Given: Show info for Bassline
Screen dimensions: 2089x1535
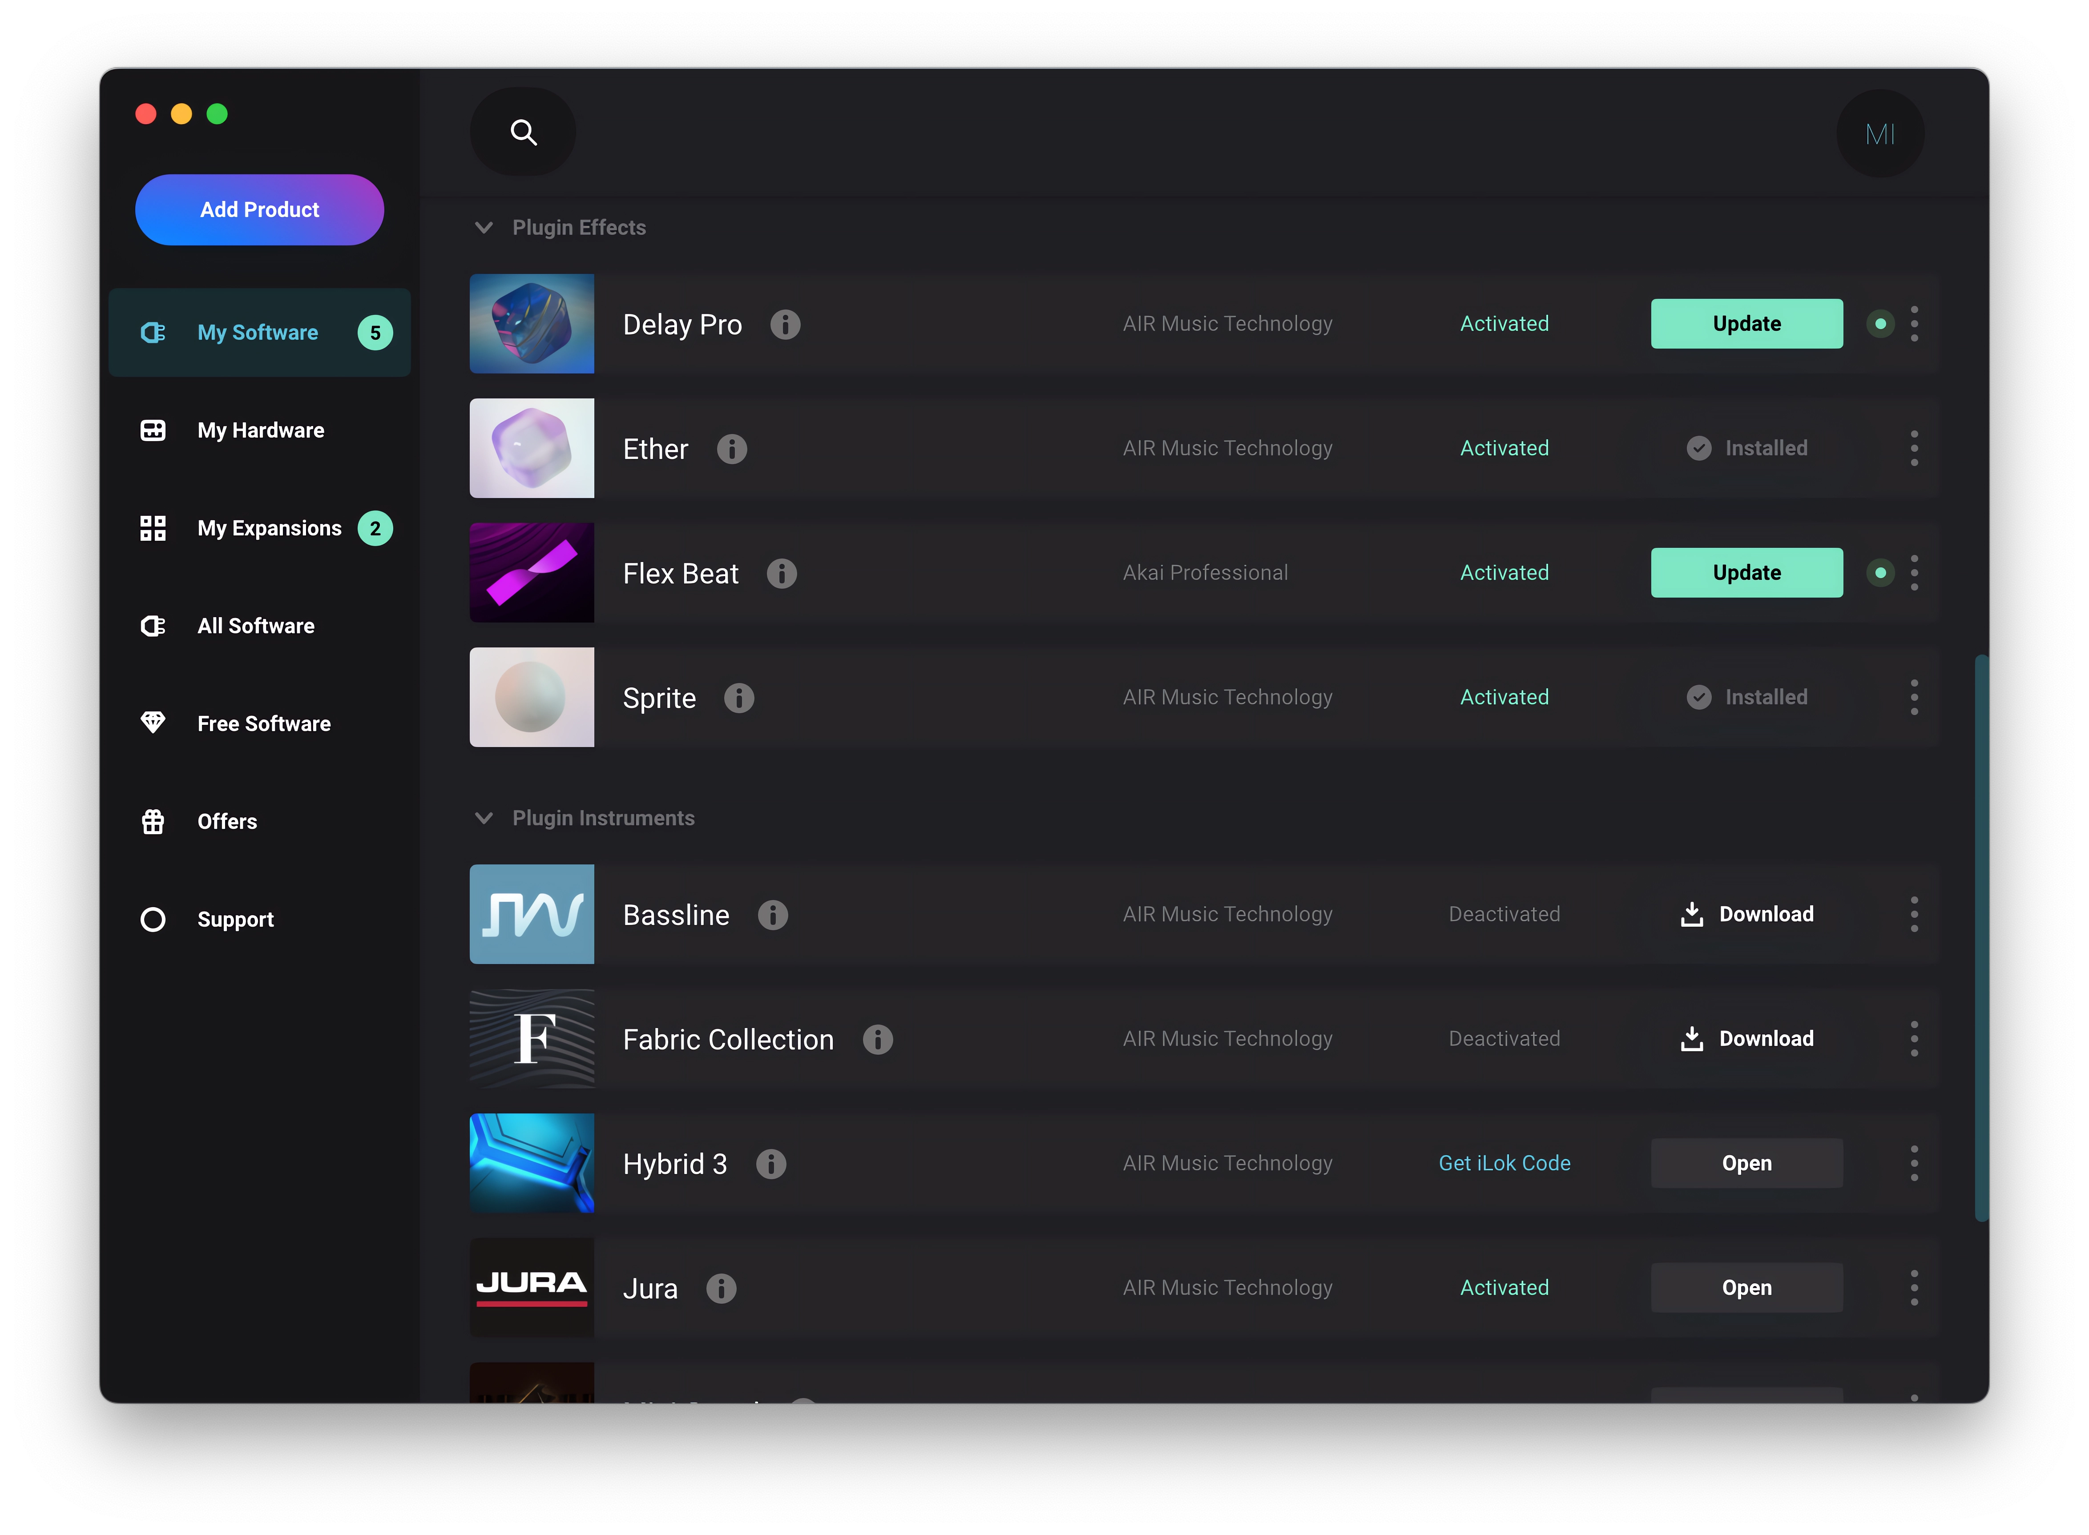Looking at the screenshot, I should point(772,915).
